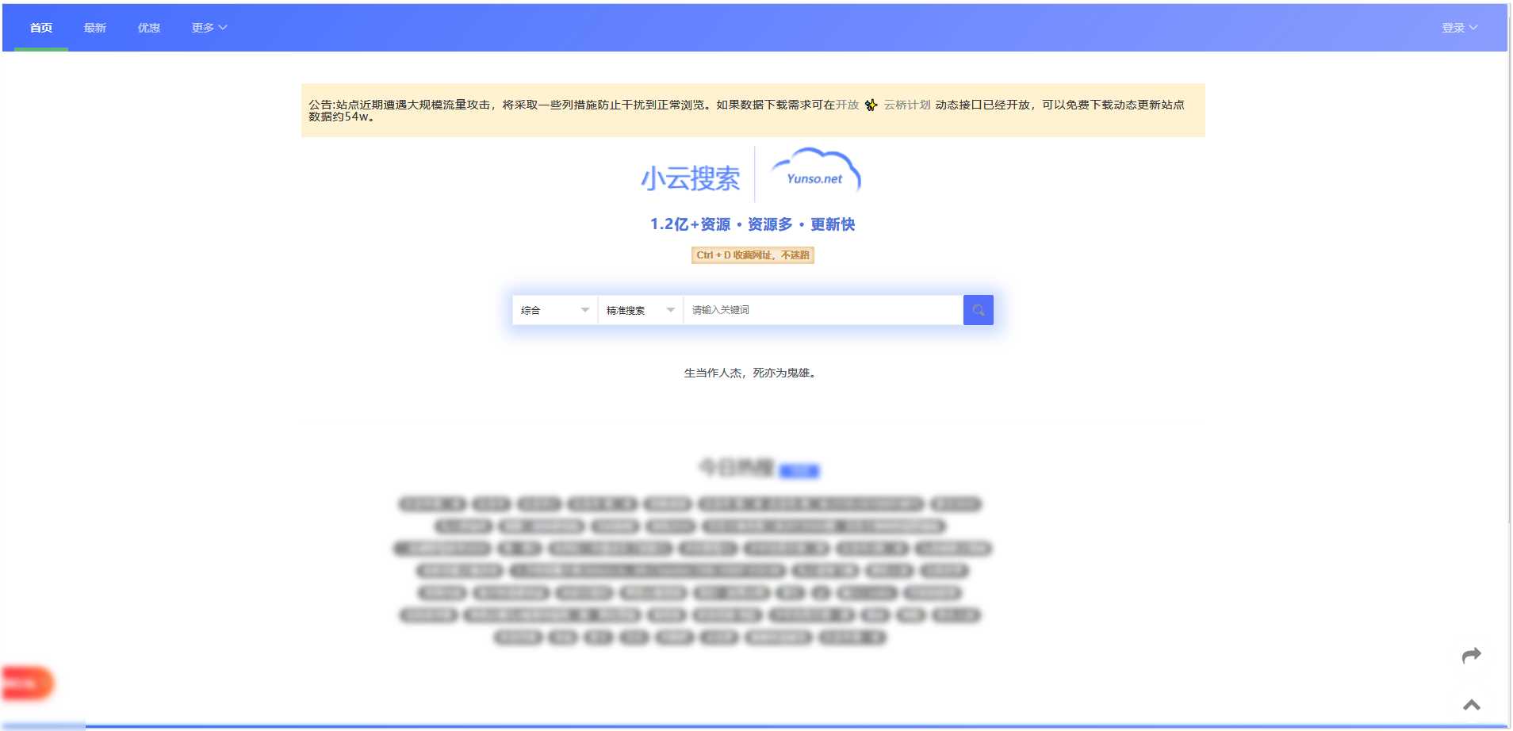Click the blue search magnifier button
The height and width of the screenshot is (731, 1513).
(x=979, y=310)
